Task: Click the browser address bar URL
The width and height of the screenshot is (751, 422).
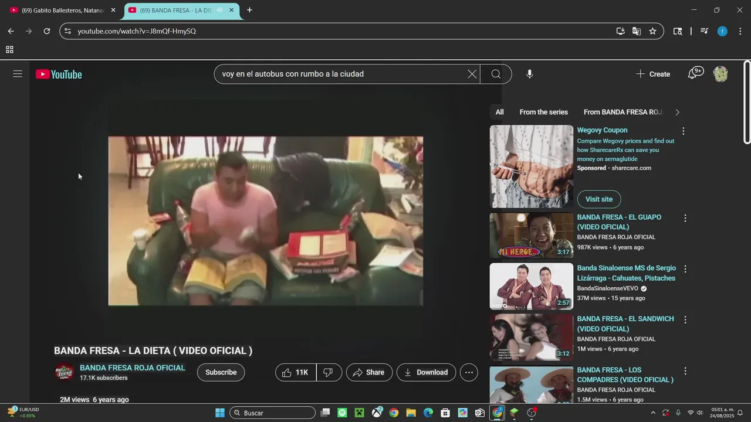Action: pyautogui.click(x=137, y=31)
